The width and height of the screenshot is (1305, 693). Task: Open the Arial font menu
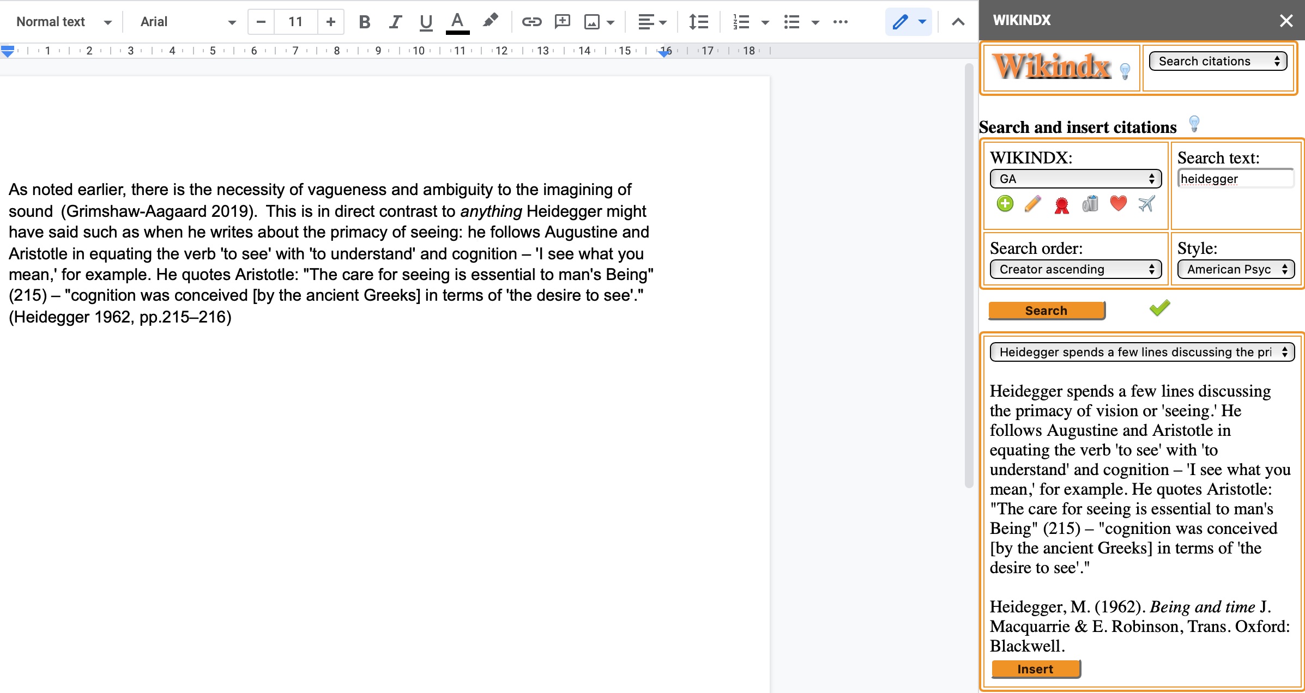coord(187,22)
